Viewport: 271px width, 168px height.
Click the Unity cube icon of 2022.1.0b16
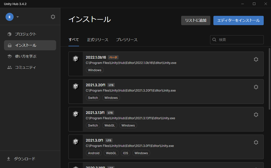tap(76, 59)
